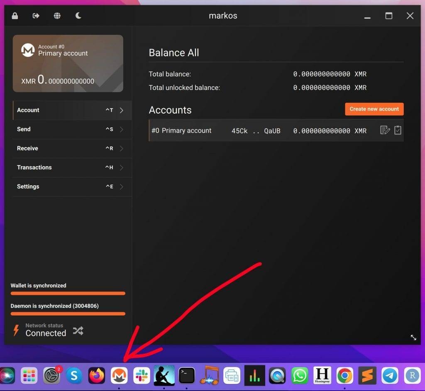Open Telegram from the dock
Image resolution: width=425 pixels, height=391 pixels.
pyautogui.click(x=390, y=376)
